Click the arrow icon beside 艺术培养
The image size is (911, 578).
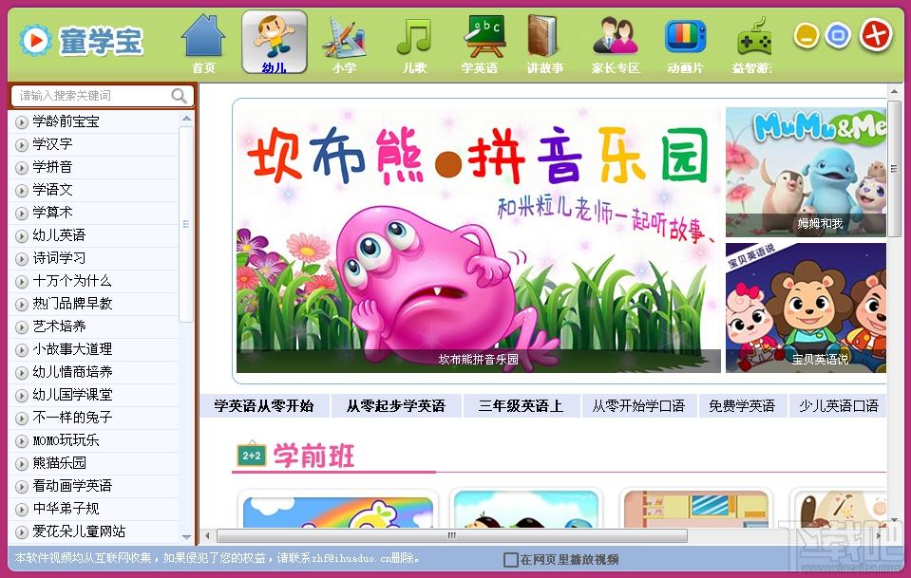click(x=22, y=327)
